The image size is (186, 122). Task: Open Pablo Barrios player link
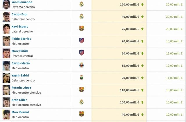pyautogui.click(x=21, y=39)
